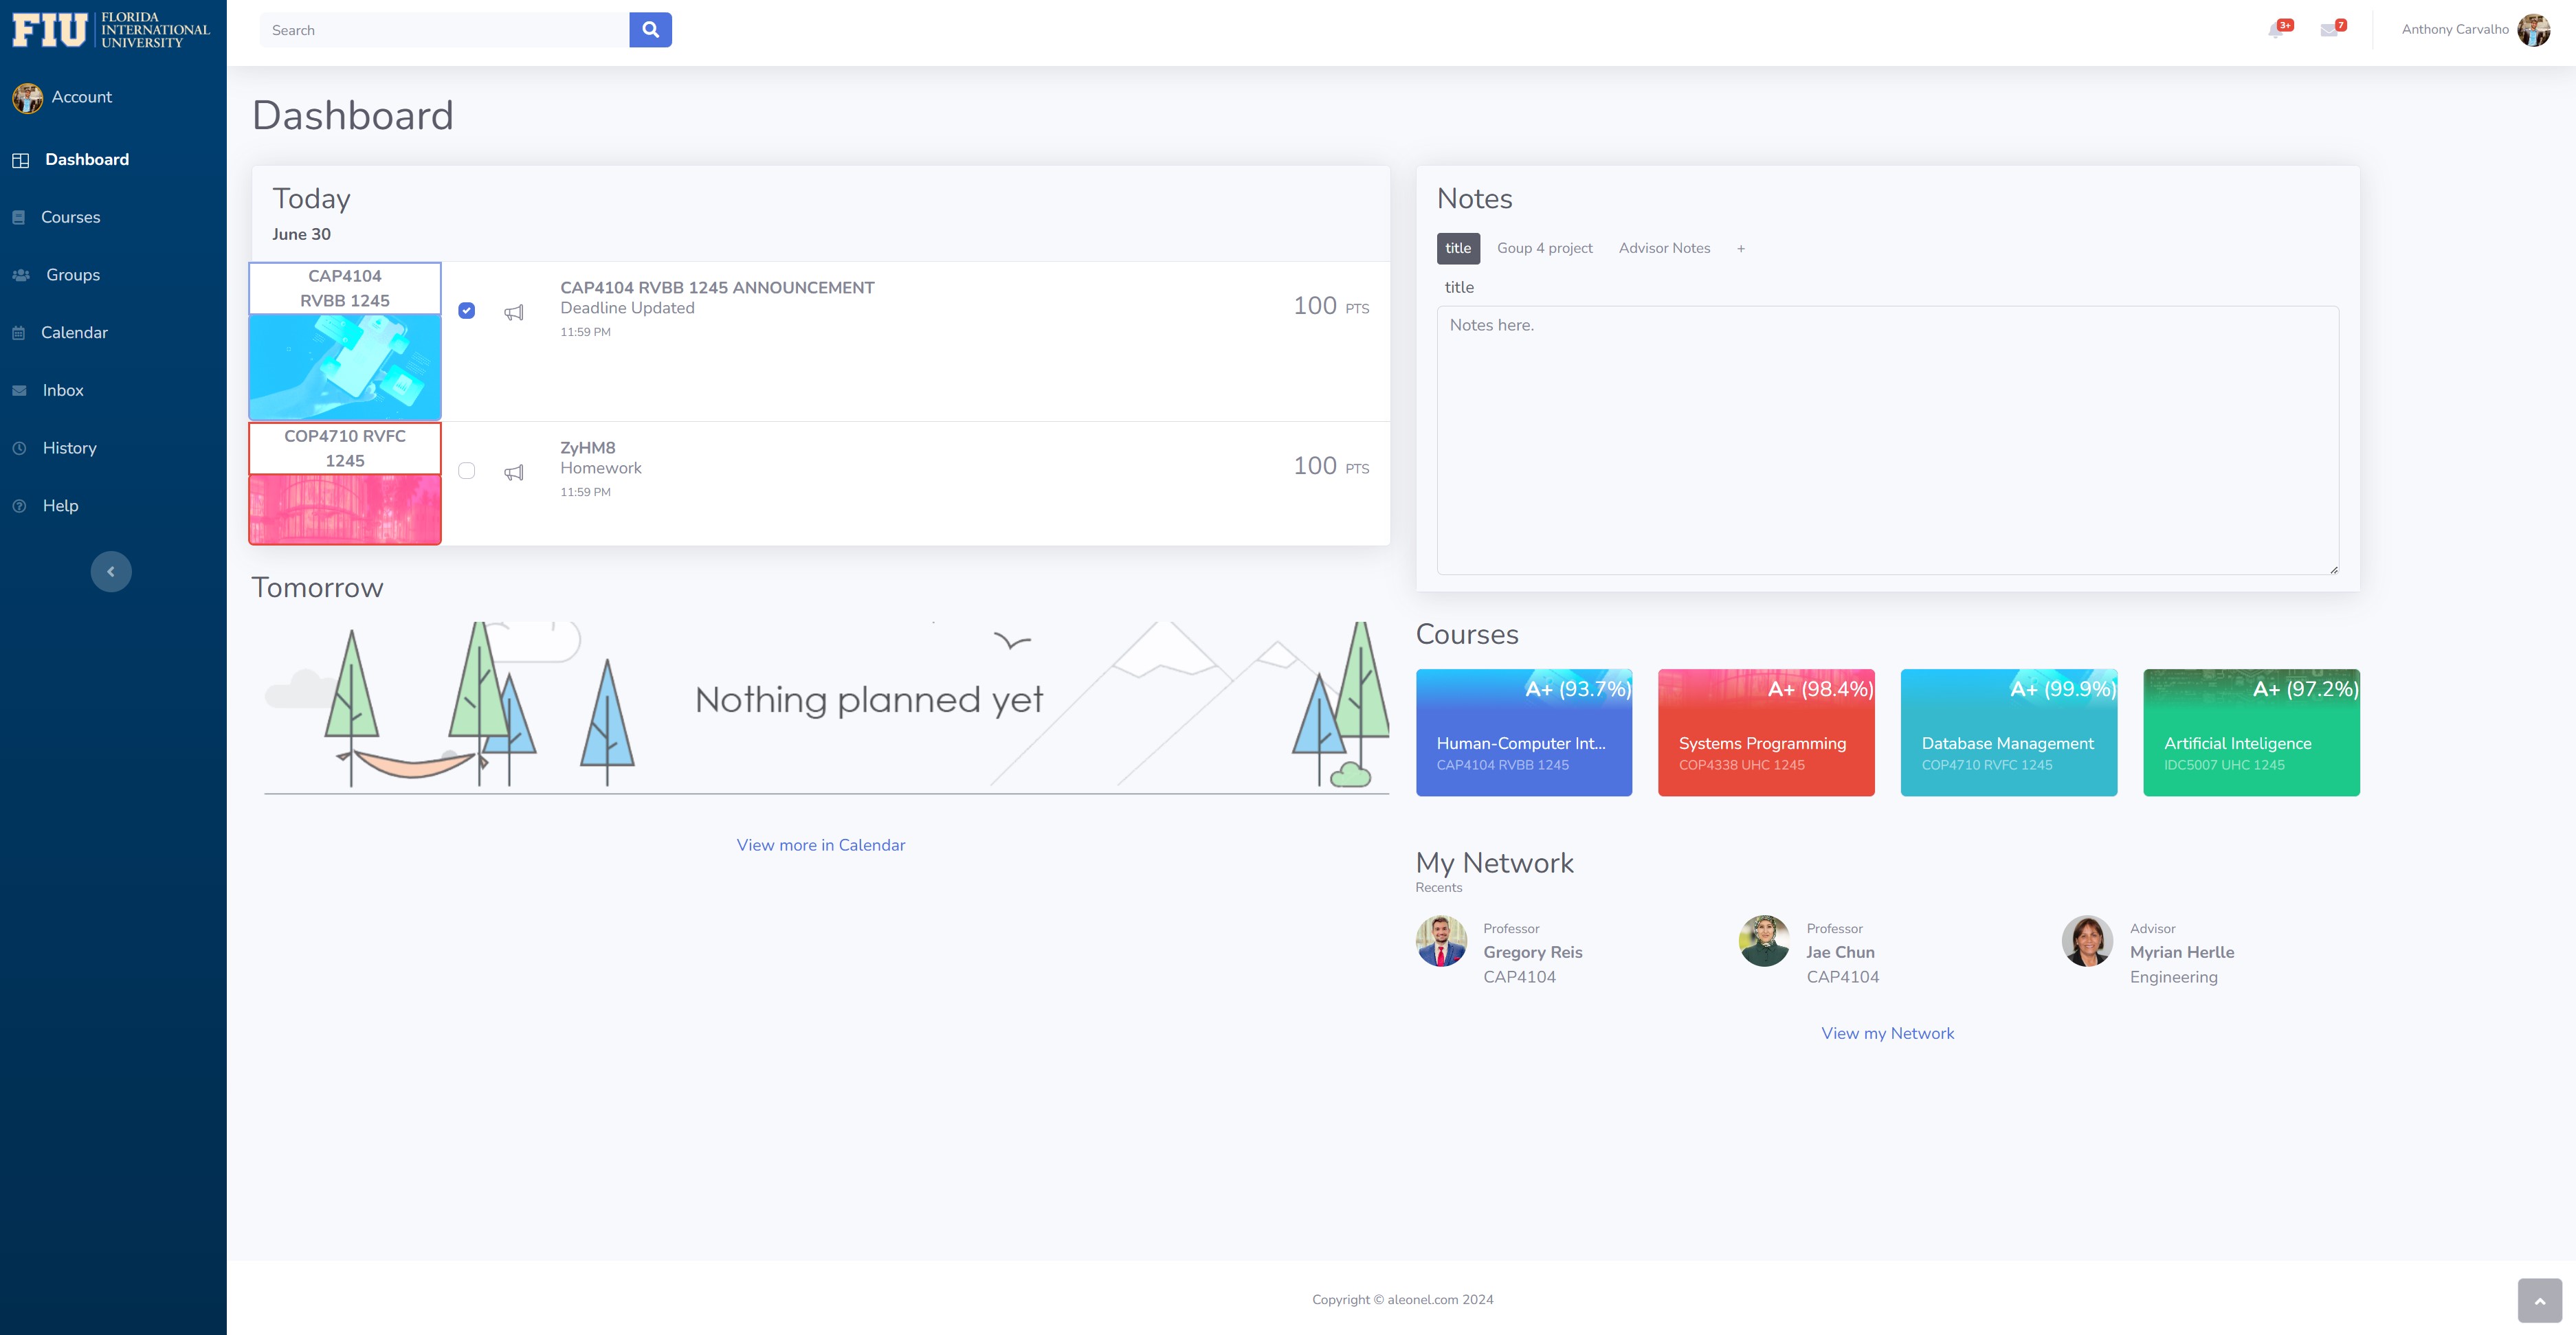Check the ZyHM8 Homework checkbox

click(x=466, y=471)
